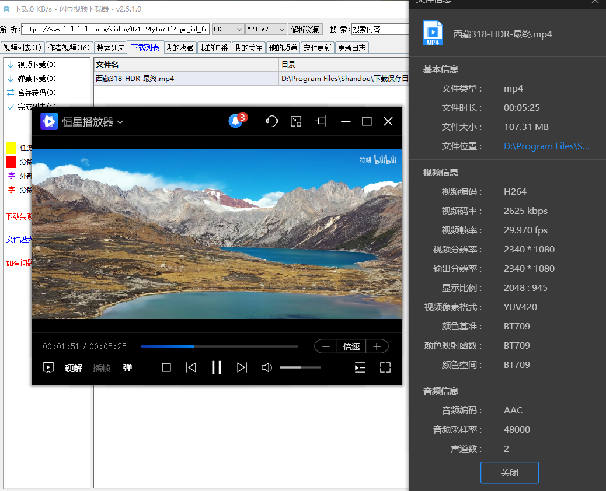Open the notification bell with 3 alerts

pos(236,121)
